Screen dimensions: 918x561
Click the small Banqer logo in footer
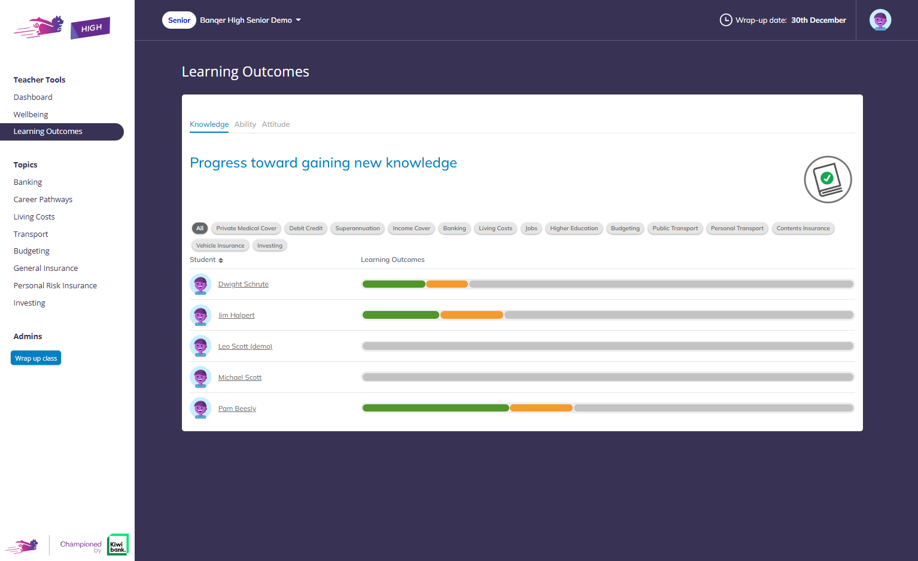click(22, 545)
